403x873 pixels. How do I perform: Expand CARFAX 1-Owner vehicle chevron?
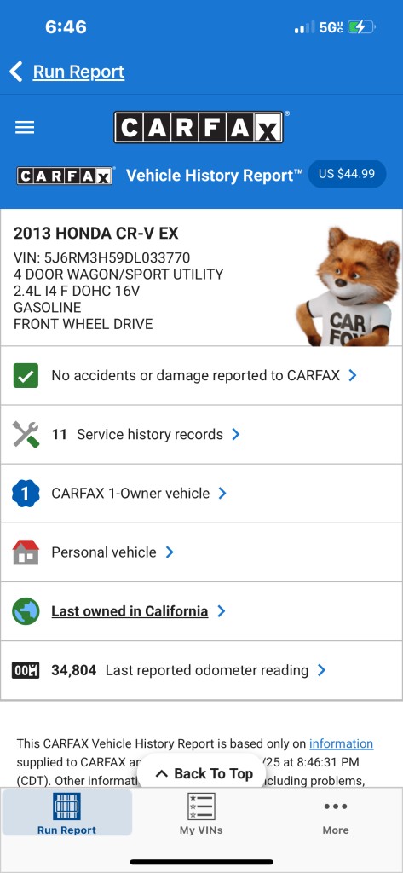(222, 494)
